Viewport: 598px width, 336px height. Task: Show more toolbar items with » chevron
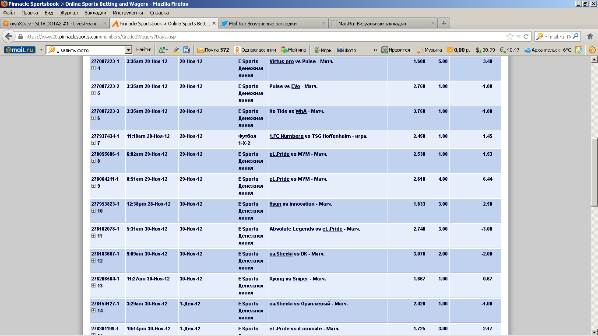pos(375,50)
